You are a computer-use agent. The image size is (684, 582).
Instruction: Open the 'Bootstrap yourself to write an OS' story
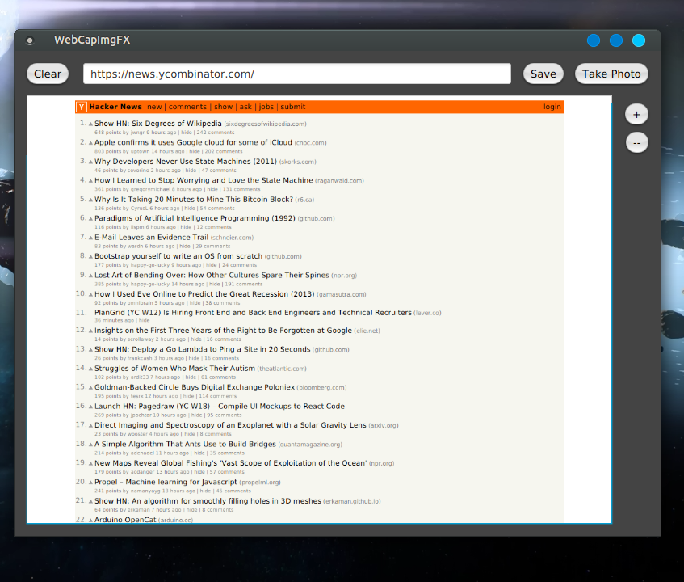click(178, 256)
